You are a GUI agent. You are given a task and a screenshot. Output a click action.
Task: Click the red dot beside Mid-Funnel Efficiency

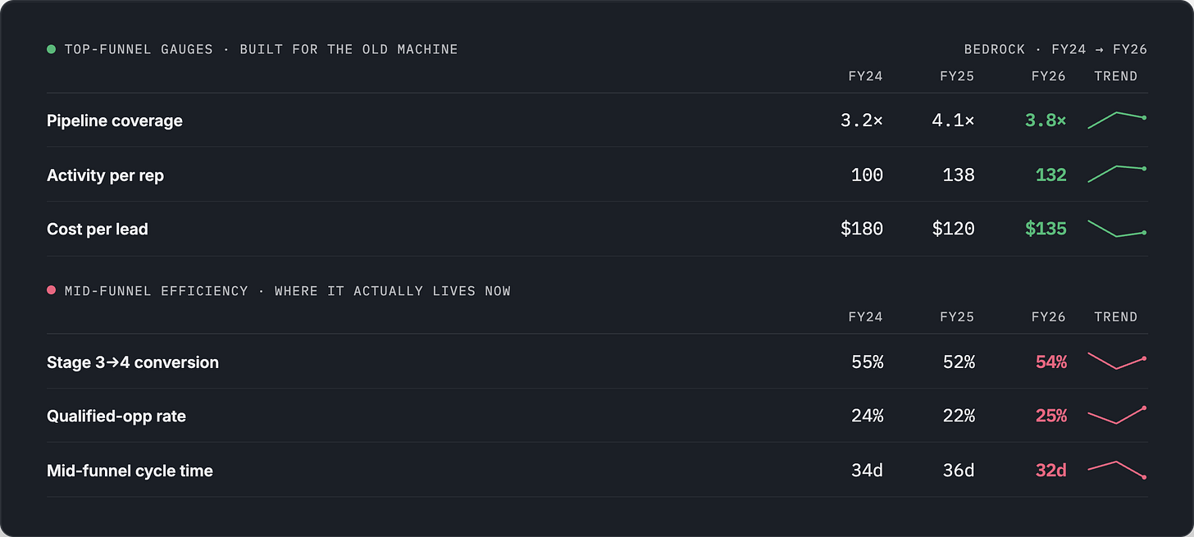(x=52, y=290)
